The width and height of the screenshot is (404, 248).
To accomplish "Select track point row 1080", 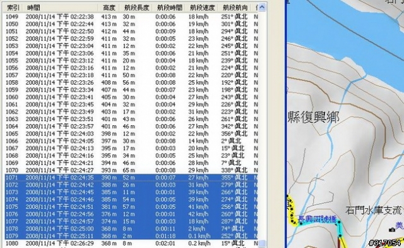I will pyautogui.click(x=131, y=244).
